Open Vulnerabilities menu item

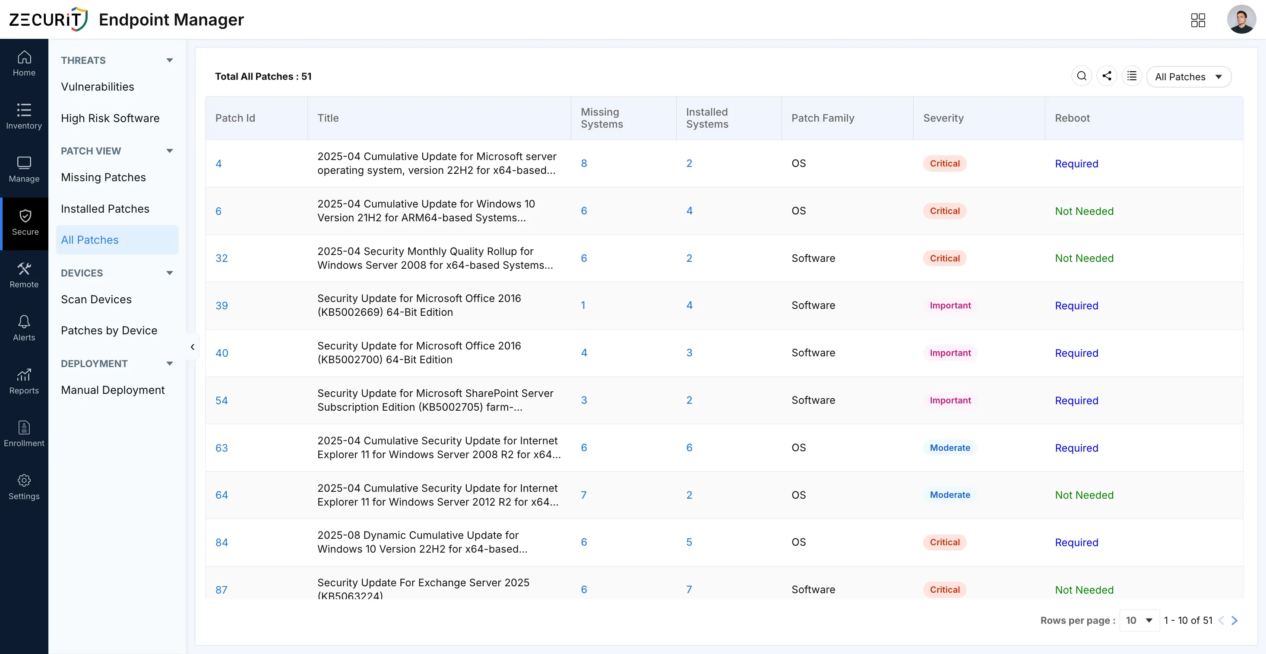[x=97, y=87]
